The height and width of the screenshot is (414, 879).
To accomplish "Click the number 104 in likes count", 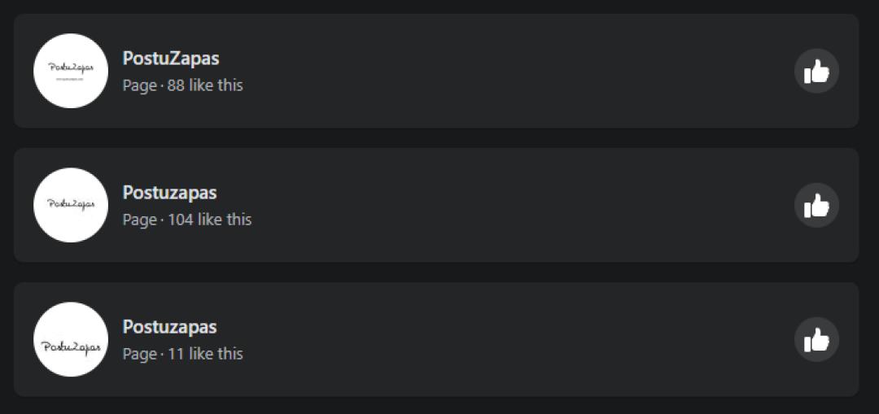I will click(181, 220).
